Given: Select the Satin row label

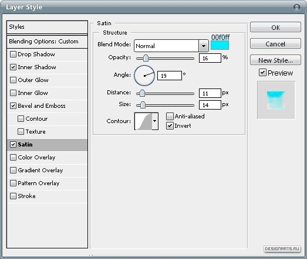Looking at the screenshot, I should pos(25,145).
